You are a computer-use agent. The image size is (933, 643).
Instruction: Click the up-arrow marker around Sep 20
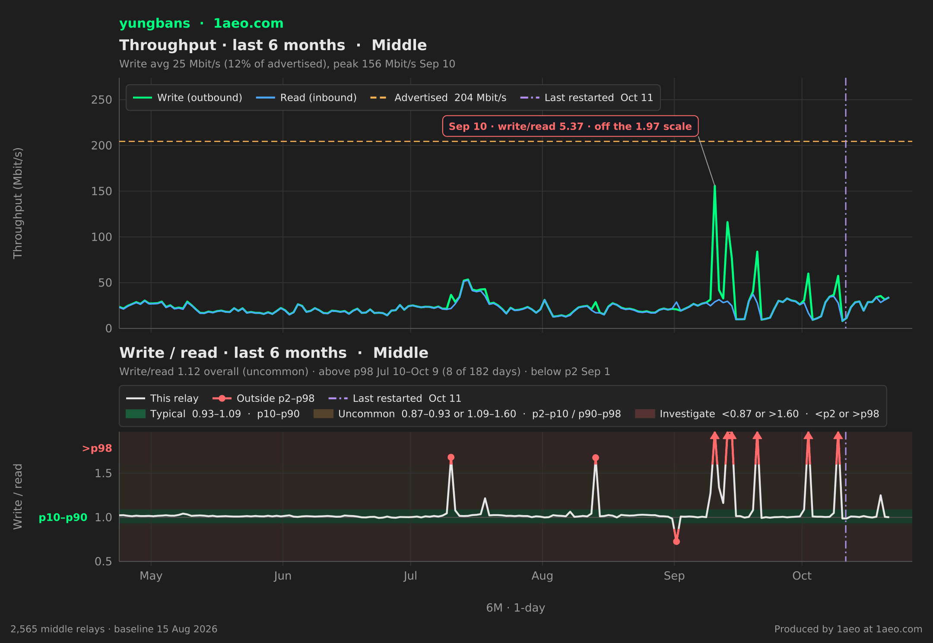pos(757,436)
